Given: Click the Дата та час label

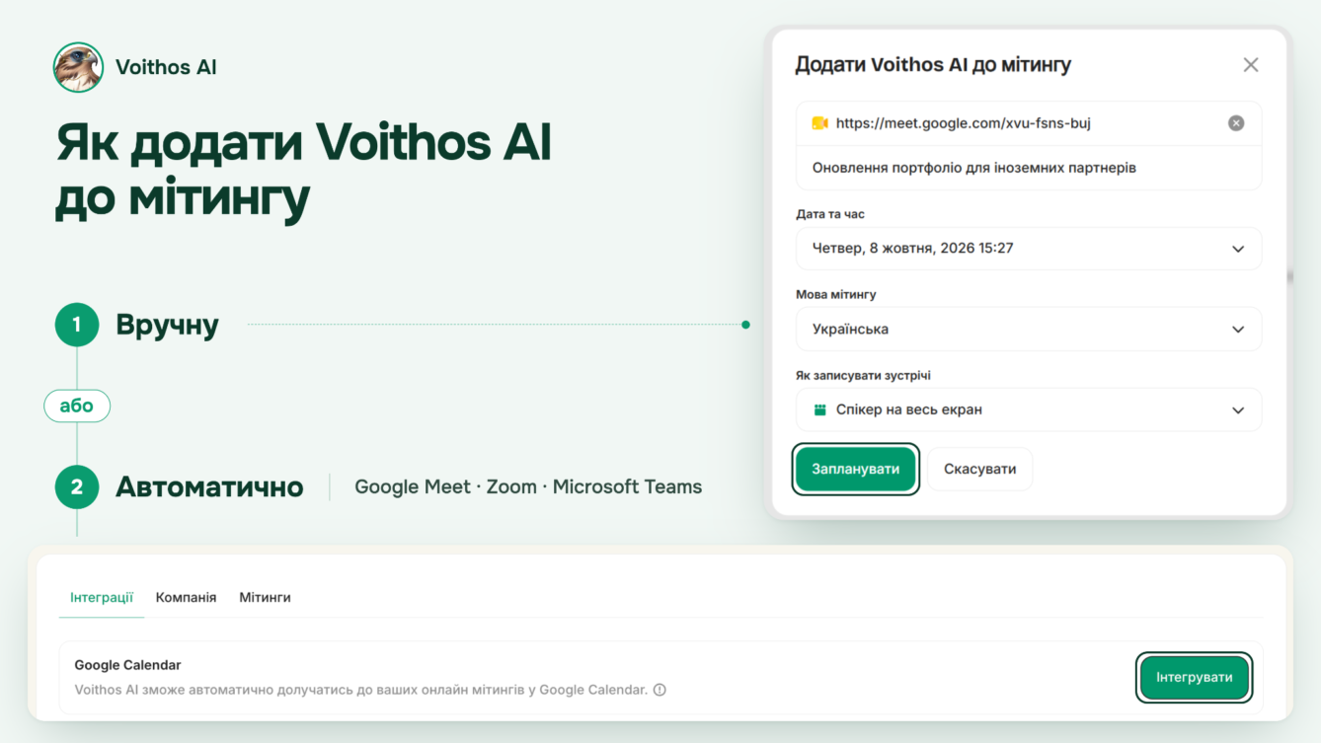Looking at the screenshot, I should 830,214.
